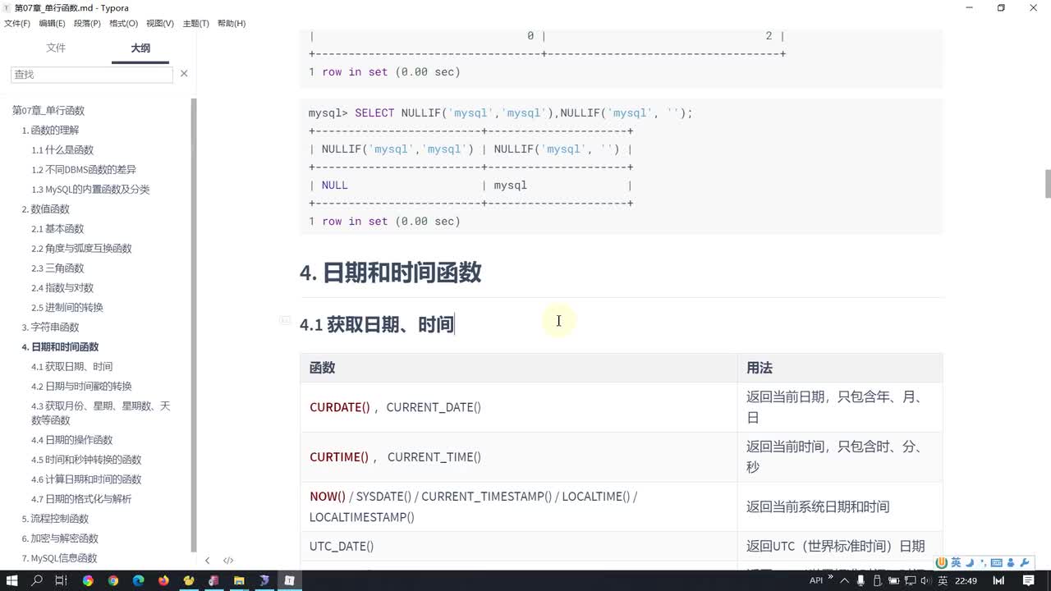
Task: Go to 4.2 日期与时间戳的转换 outline entry
Action: point(81,386)
